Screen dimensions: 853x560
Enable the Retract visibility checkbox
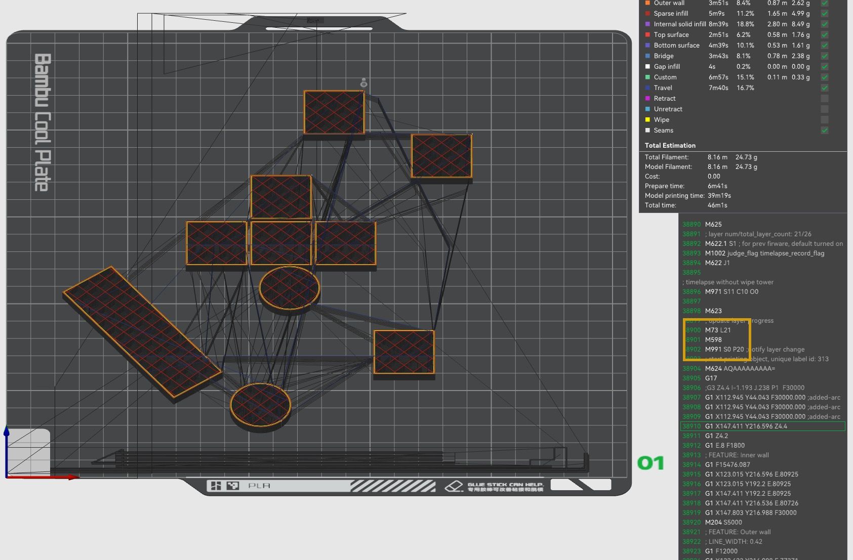(825, 99)
